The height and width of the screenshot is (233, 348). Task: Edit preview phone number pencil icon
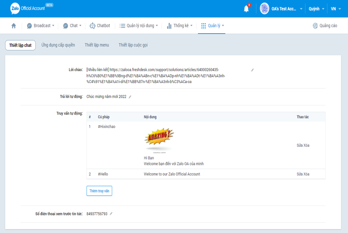tap(111, 214)
